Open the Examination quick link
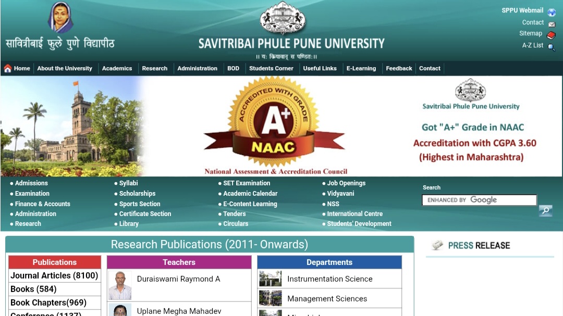This screenshot has width=563, height=316. pos(32,193)
